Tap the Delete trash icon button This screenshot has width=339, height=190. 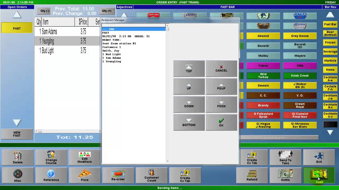point(18,158)
